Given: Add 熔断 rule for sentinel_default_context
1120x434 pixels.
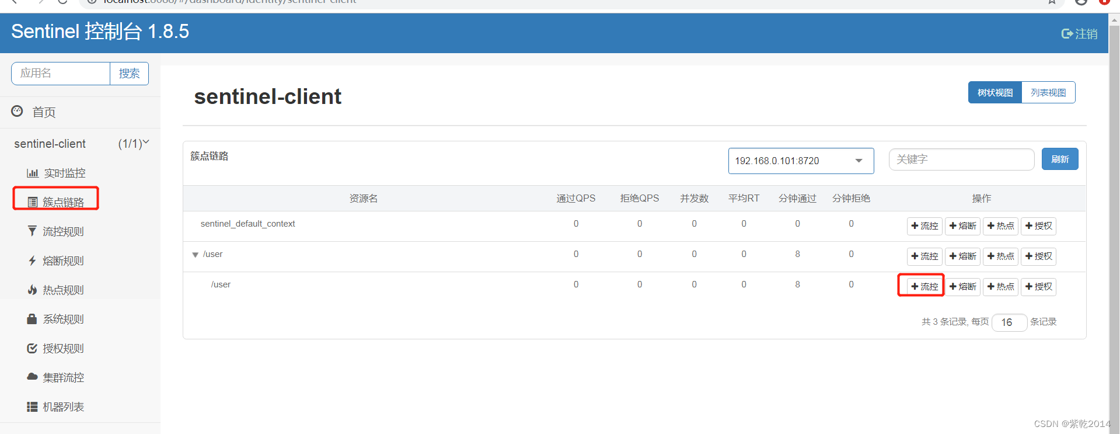Looking at the screenshot, I should (x=962, y=226).
